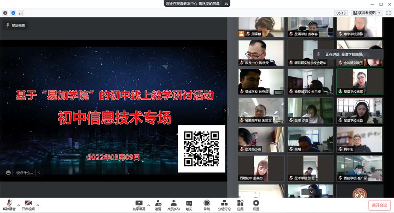The width and height of the screenshot is (394, 213).
Task: Click slide title 初中信息技术专场
Action: pyautogui.click(x=115, y=118)
